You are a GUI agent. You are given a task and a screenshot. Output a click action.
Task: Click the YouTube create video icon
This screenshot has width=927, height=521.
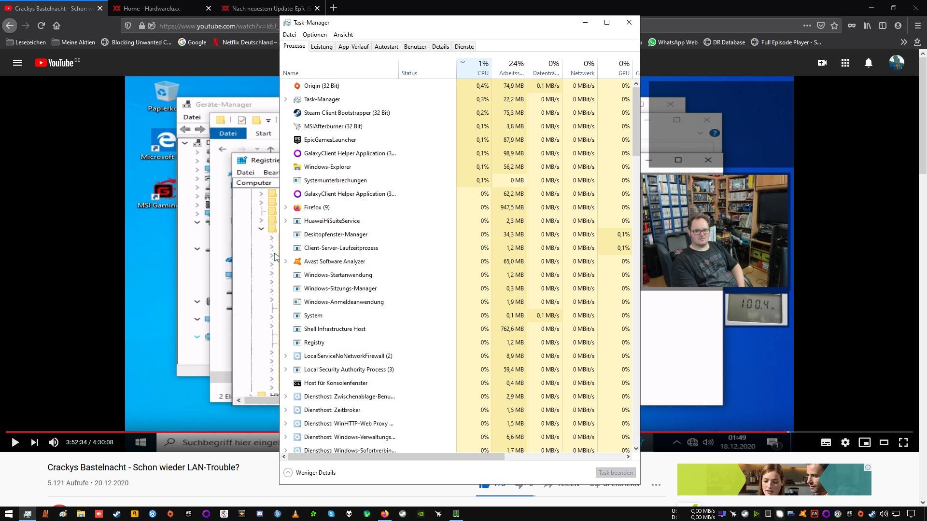tap(822, 63)
